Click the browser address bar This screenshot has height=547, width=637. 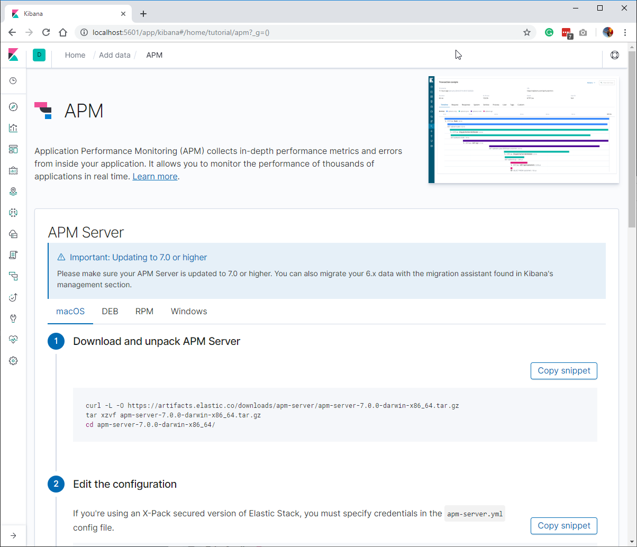(x=304, y=32)
